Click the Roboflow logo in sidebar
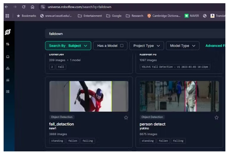 coord(8,32)
